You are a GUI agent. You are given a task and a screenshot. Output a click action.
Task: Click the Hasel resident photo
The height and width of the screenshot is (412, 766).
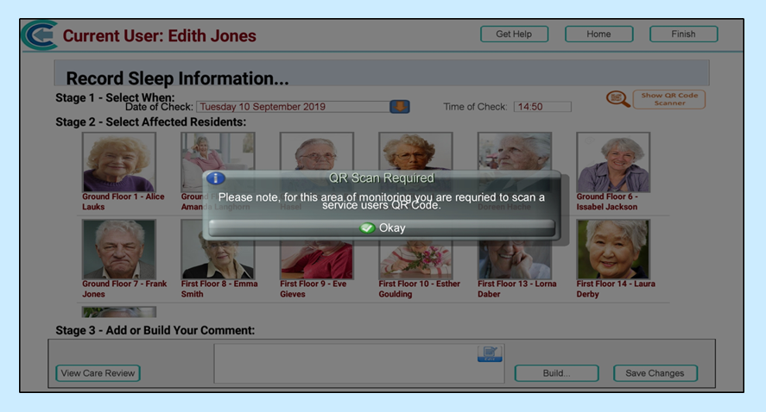pyautogui.click(x=317, y=151)
